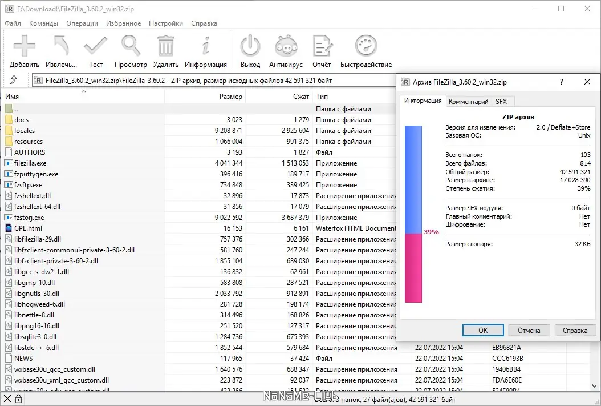The image size is (601, 406).
Task: Open the Отчёт report icon
Action: tap(322, 46)
